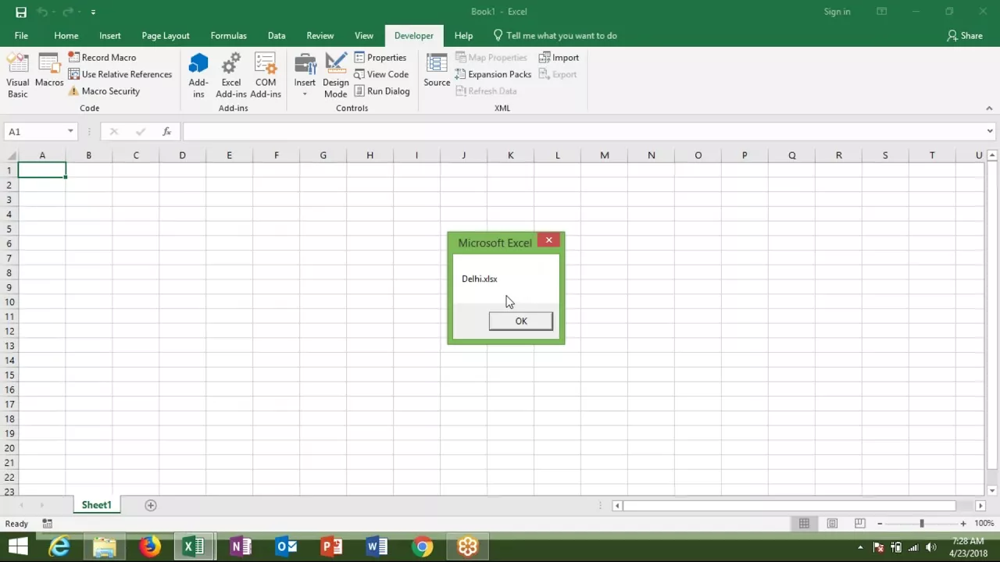This screenshot has width=1000, height=562.
Task: Open the Visual Basic editor
Action: (x=17, y=76)
